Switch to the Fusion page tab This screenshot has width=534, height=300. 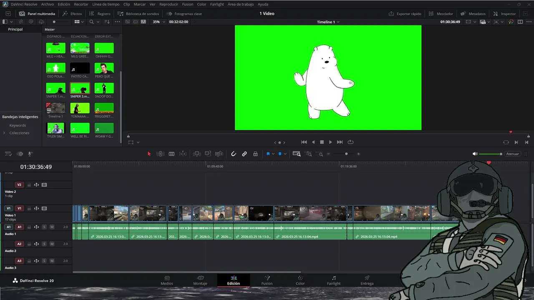pyautogui.click(x=267, y=280)
